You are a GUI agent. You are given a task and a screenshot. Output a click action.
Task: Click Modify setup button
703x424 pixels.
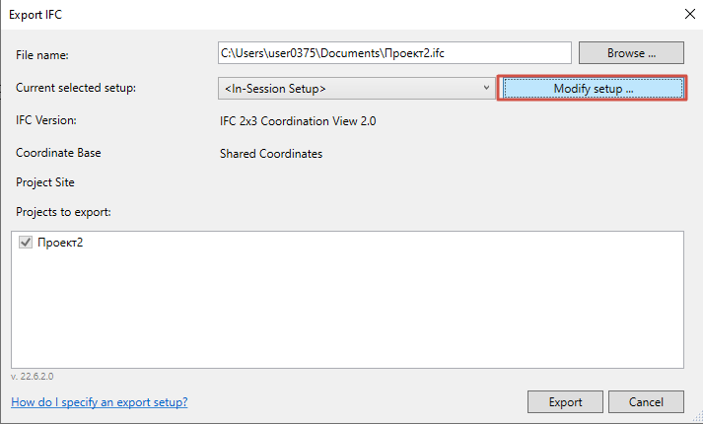(x=592, y=89)
